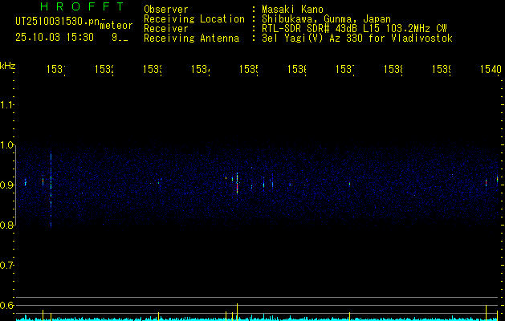Click the kHz axis unit label
This screenshot has width=505, height=321.
[x=8, y=65]
